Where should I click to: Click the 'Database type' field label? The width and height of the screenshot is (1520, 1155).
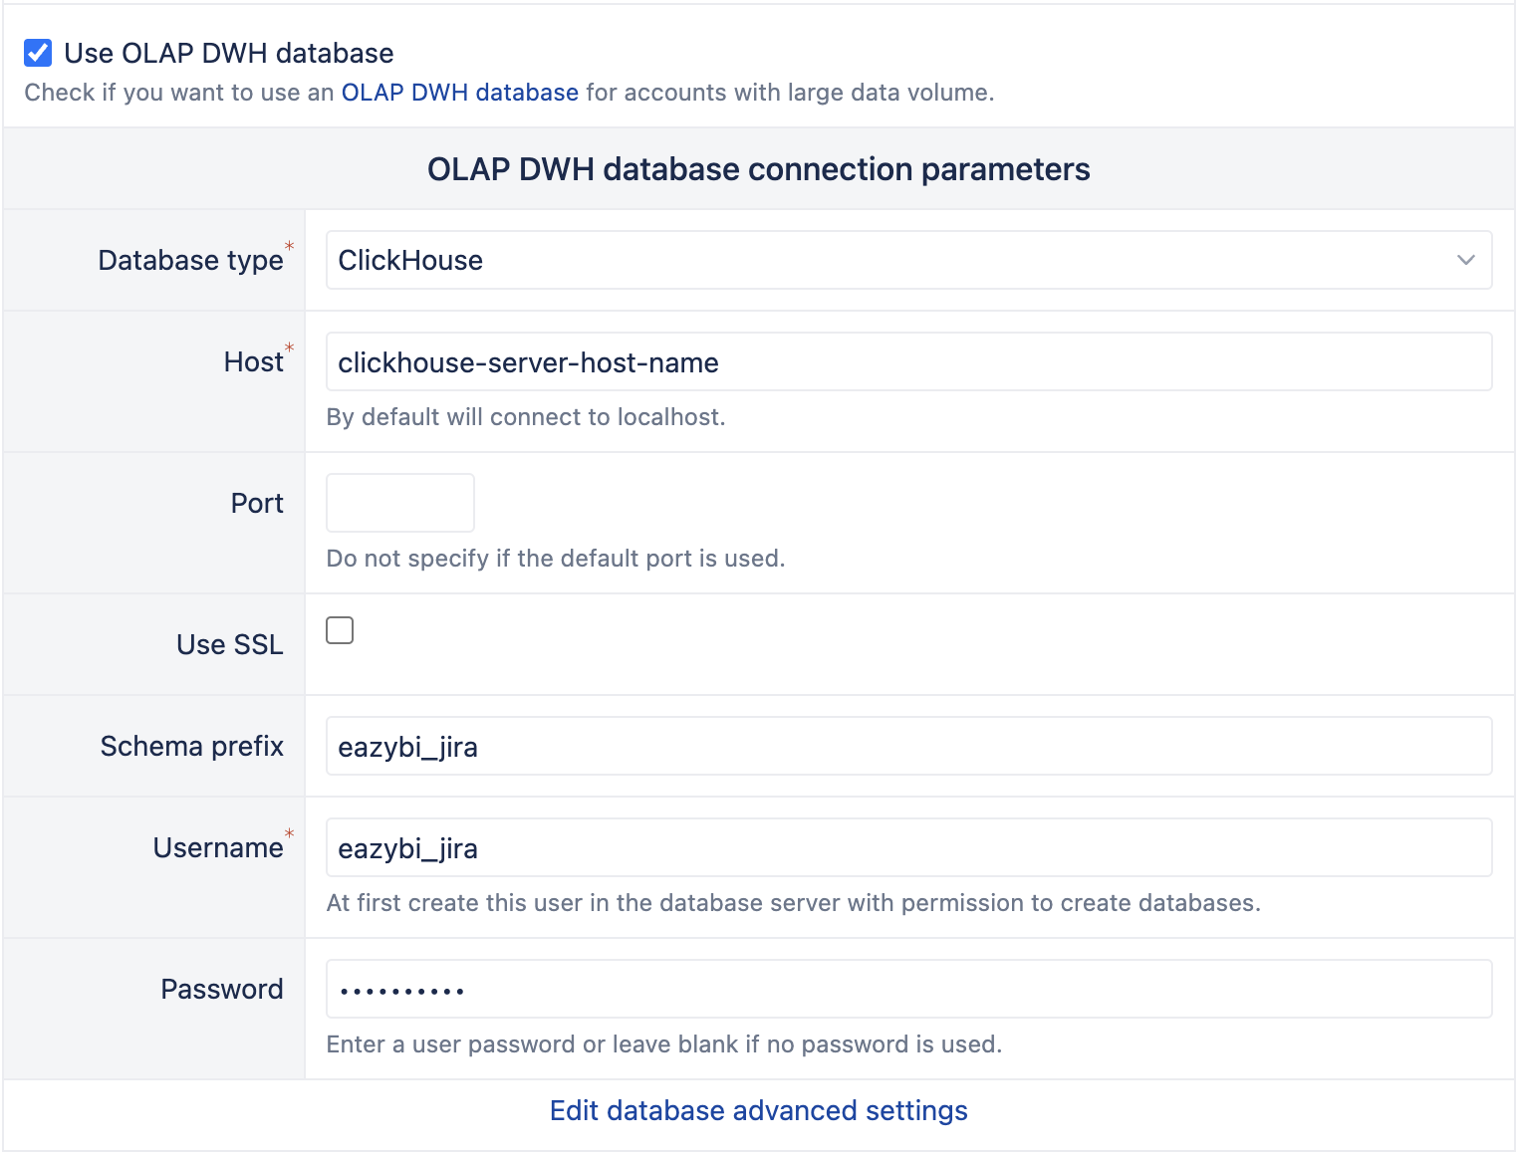point(190,260)
